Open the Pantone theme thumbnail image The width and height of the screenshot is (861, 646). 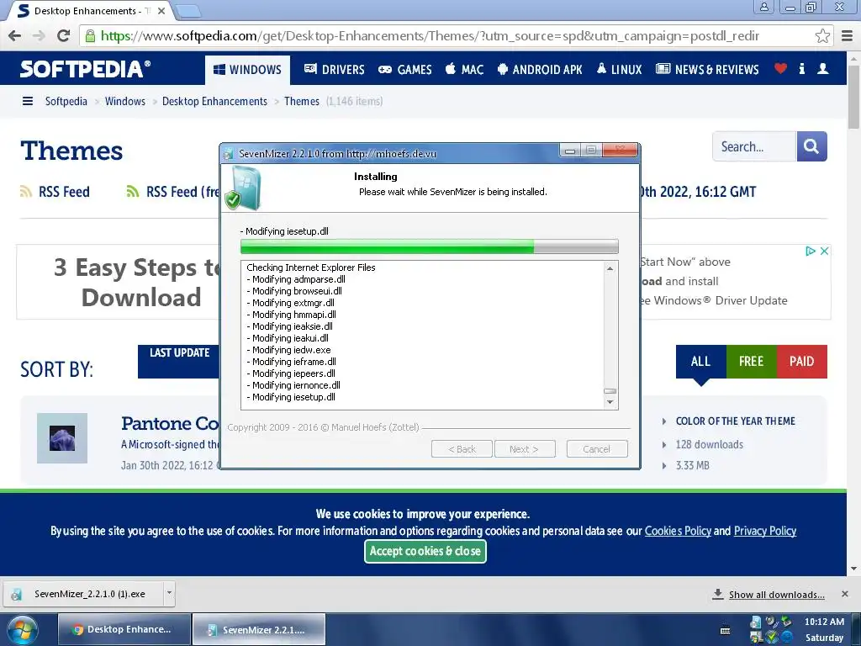pos(62,438)
